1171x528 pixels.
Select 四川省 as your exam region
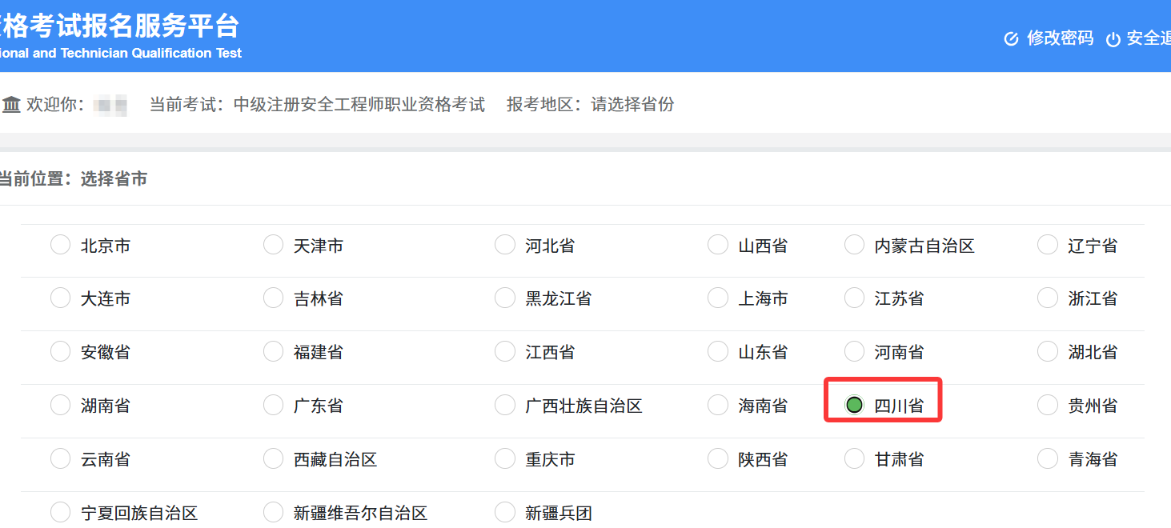pyautogui.click(x=854, y=404)
